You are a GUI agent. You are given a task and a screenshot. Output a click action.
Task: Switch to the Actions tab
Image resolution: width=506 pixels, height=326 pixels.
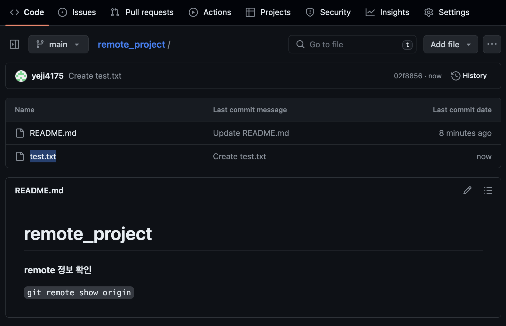[x=210, y=12]
